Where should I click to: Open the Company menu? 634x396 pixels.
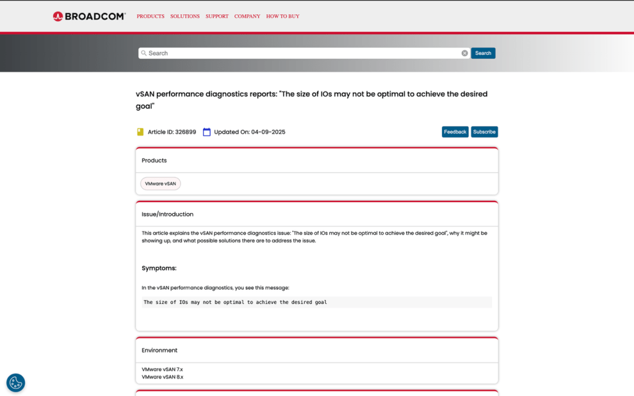(247, 17)
